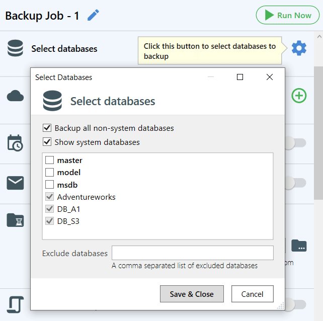The width and height of the screenshot is (323, 321).
Task: Click the folder browse icon with dots
Action: (299, 246)
